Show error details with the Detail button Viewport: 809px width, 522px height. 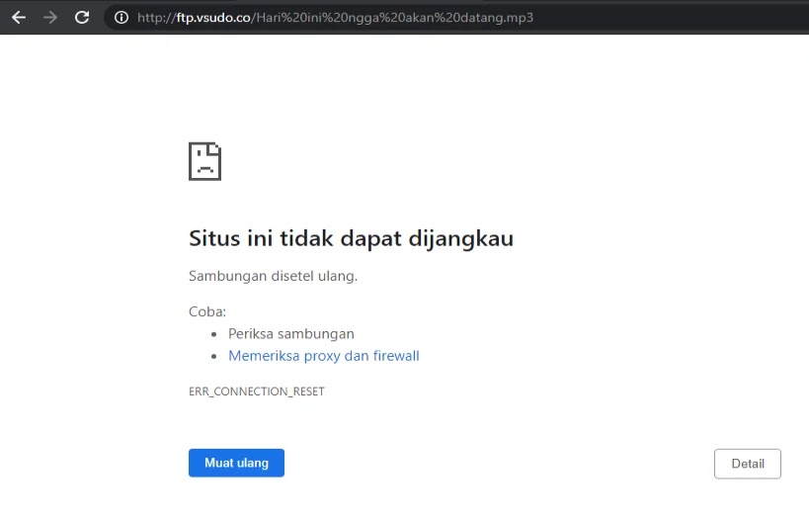pos(748,464)
